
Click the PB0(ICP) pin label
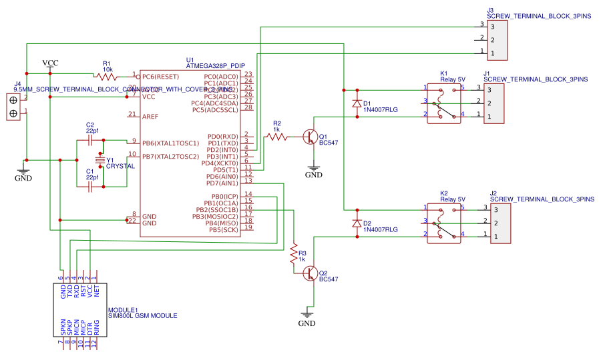pyautogui.click(x=225, y=197)
